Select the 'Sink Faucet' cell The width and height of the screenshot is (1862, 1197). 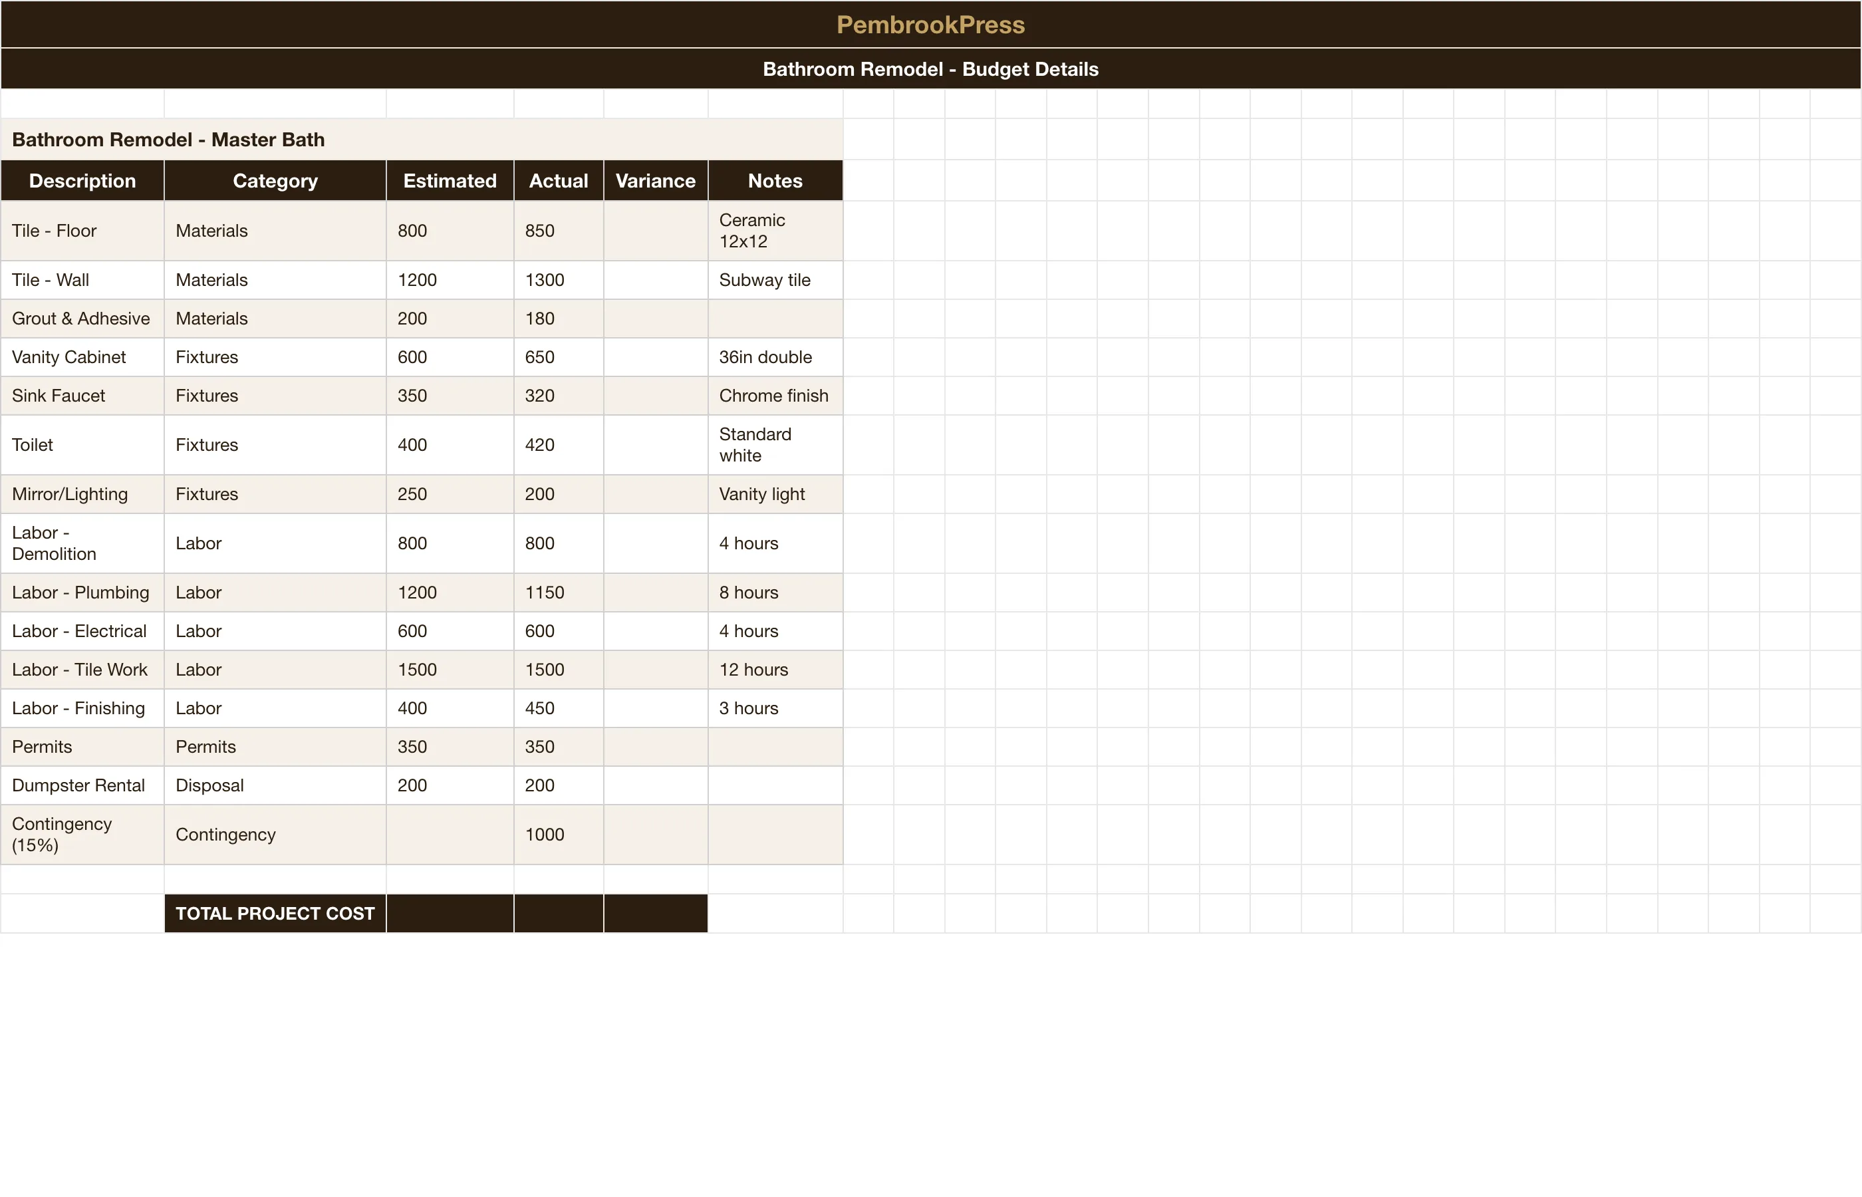(82, 396)
